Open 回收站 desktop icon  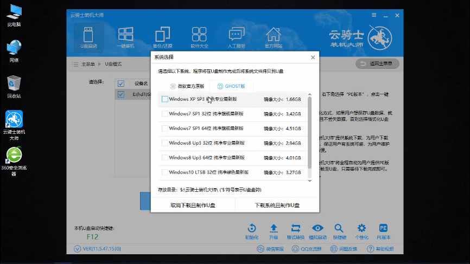(x=14, y=87)
